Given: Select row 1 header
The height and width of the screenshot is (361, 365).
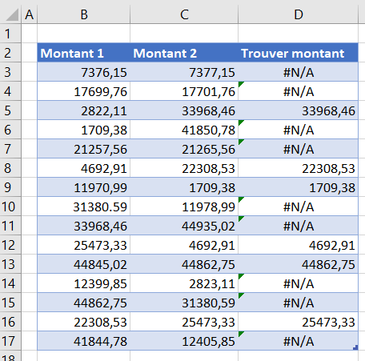Looking at the screenshot, I should tap(10, 34).
